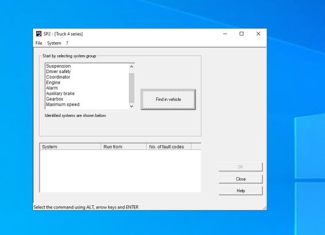325x235 pixels.
Task: Click the Close button
Action: tap(240, 179)
